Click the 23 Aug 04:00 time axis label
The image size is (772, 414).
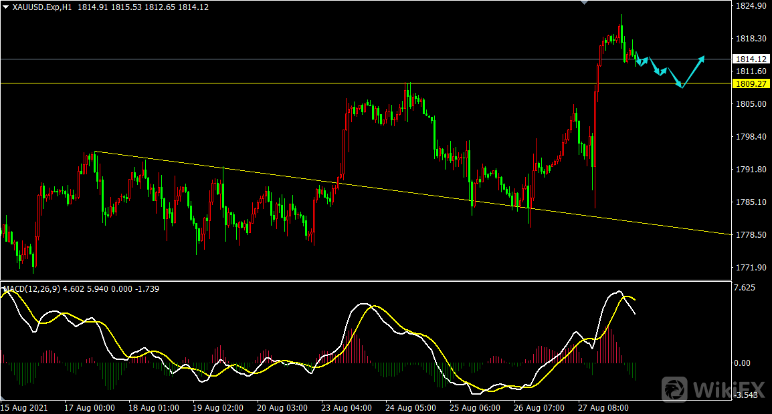(x=347, y=407)
